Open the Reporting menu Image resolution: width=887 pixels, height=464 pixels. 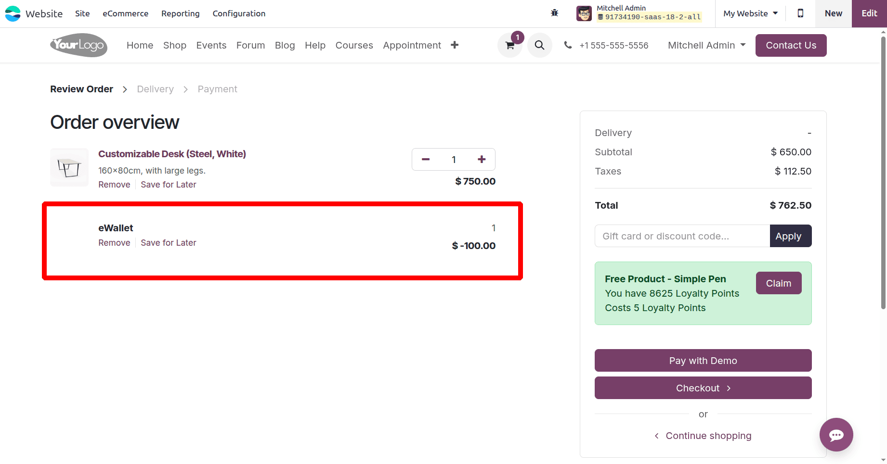(180, 13)
